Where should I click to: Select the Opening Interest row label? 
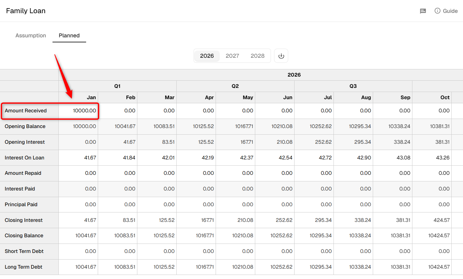pyautogui.click(x=25, y=142)
